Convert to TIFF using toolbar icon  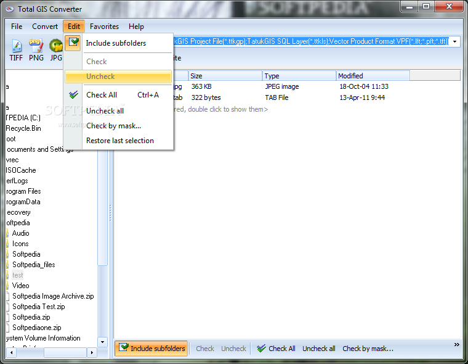(16, 50)
